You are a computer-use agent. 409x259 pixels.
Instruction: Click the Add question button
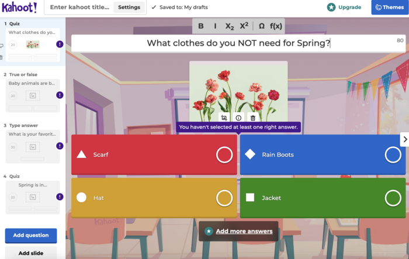click(x=31, y=236)
